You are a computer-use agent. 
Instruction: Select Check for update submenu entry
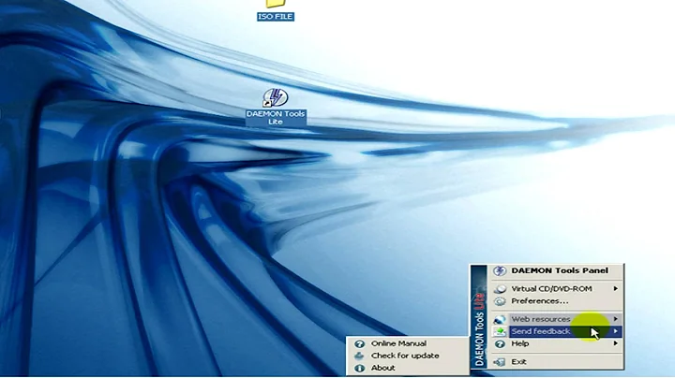(407, 356)
